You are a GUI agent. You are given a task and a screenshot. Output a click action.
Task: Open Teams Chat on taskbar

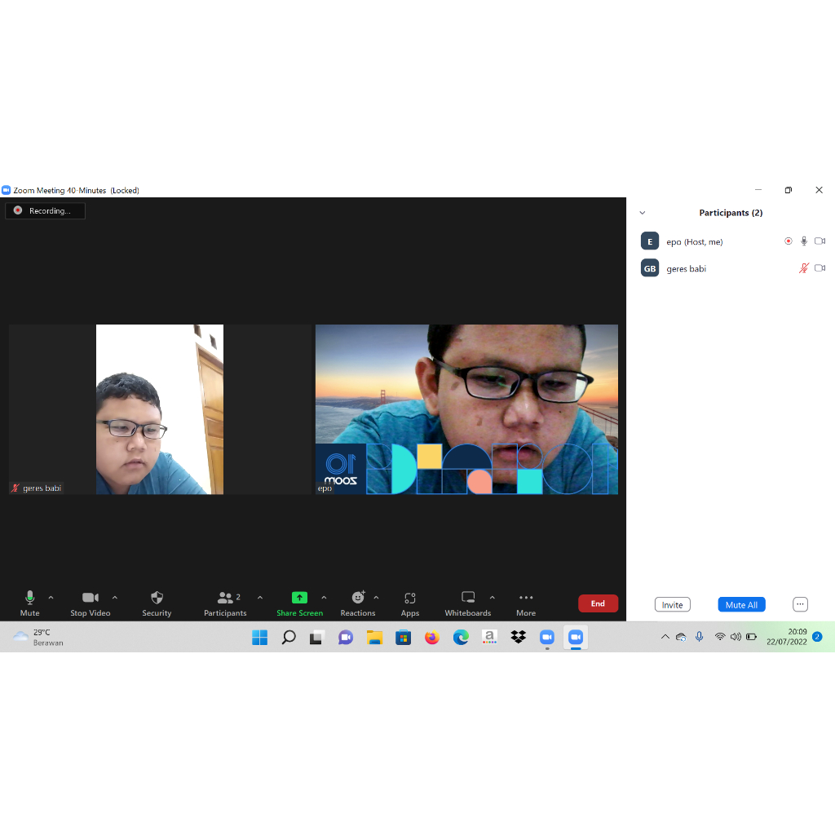[346, 637]
